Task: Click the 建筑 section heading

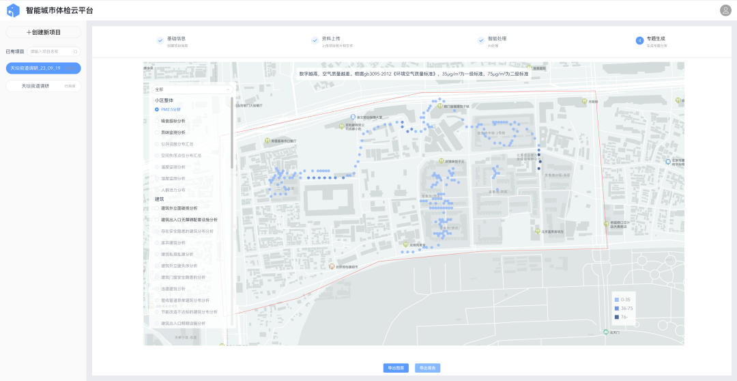Action: (159, 199)
